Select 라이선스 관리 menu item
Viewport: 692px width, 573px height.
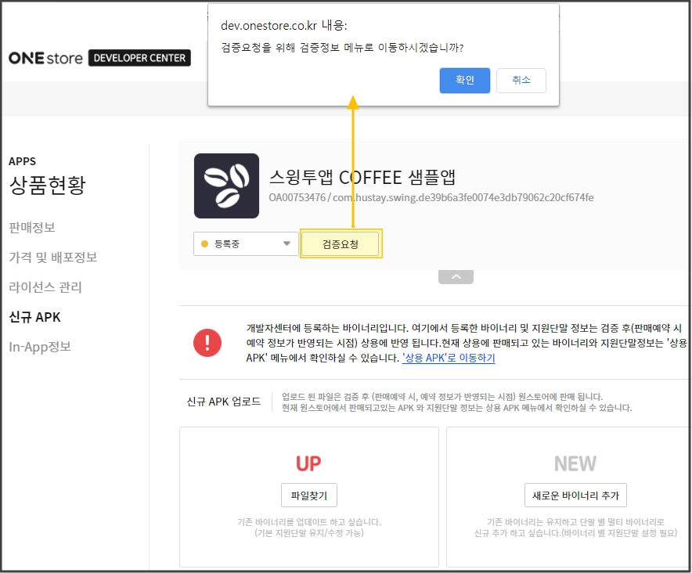(x=45, y=287)
